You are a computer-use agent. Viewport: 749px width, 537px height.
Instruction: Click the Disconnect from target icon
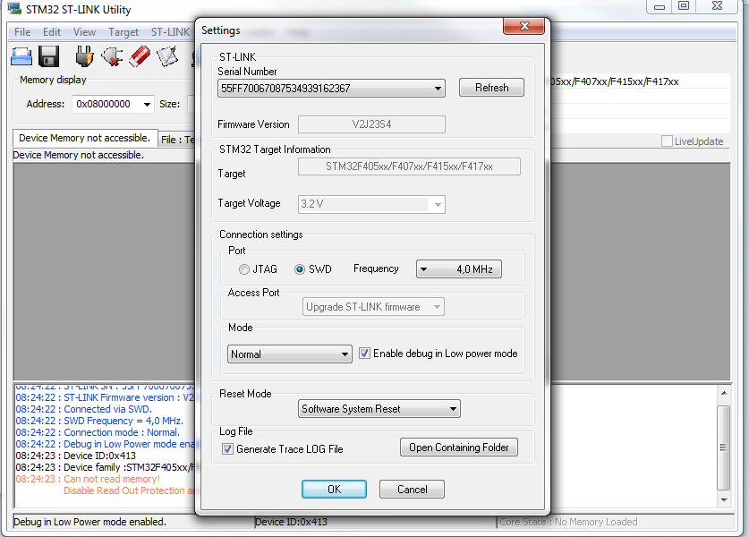click(112, 56)
